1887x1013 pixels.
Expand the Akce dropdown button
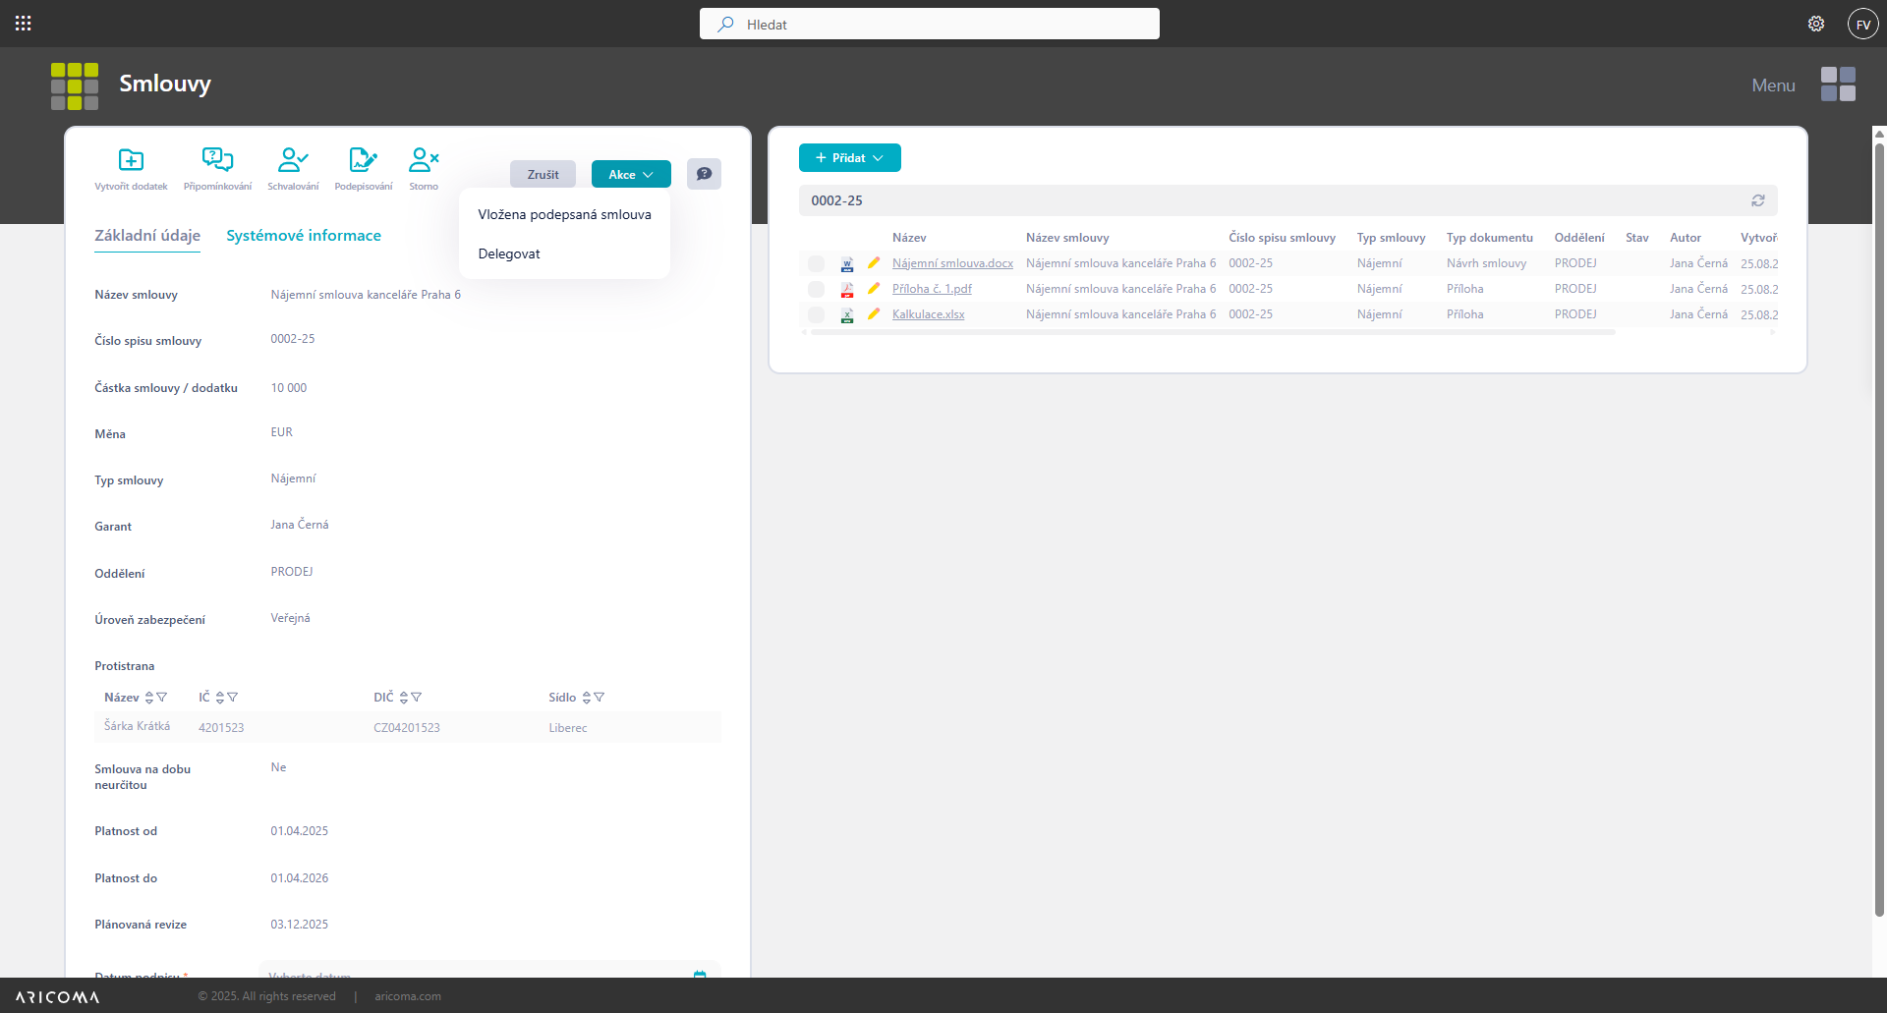pyautogui.click(x=631, y=174)
